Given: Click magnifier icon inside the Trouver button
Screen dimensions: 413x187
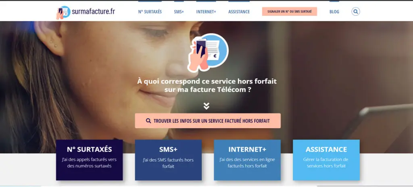Looking at the screenshot, I should 148,121.
